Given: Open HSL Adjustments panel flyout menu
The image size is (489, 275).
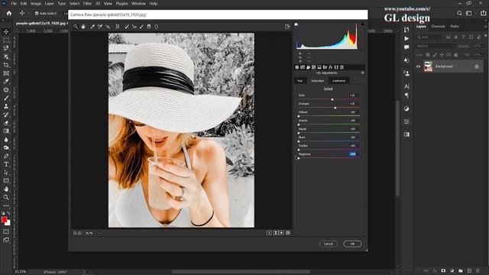Looking at the screenshot, I should point(362,73).
